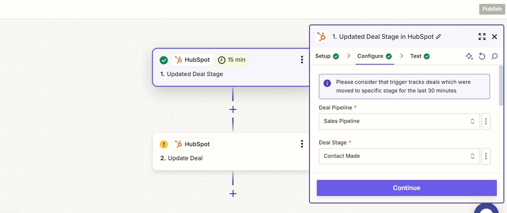507x213 pixels.
Task: Rename step using the pencil edit icon
Action: pos(438,37)
